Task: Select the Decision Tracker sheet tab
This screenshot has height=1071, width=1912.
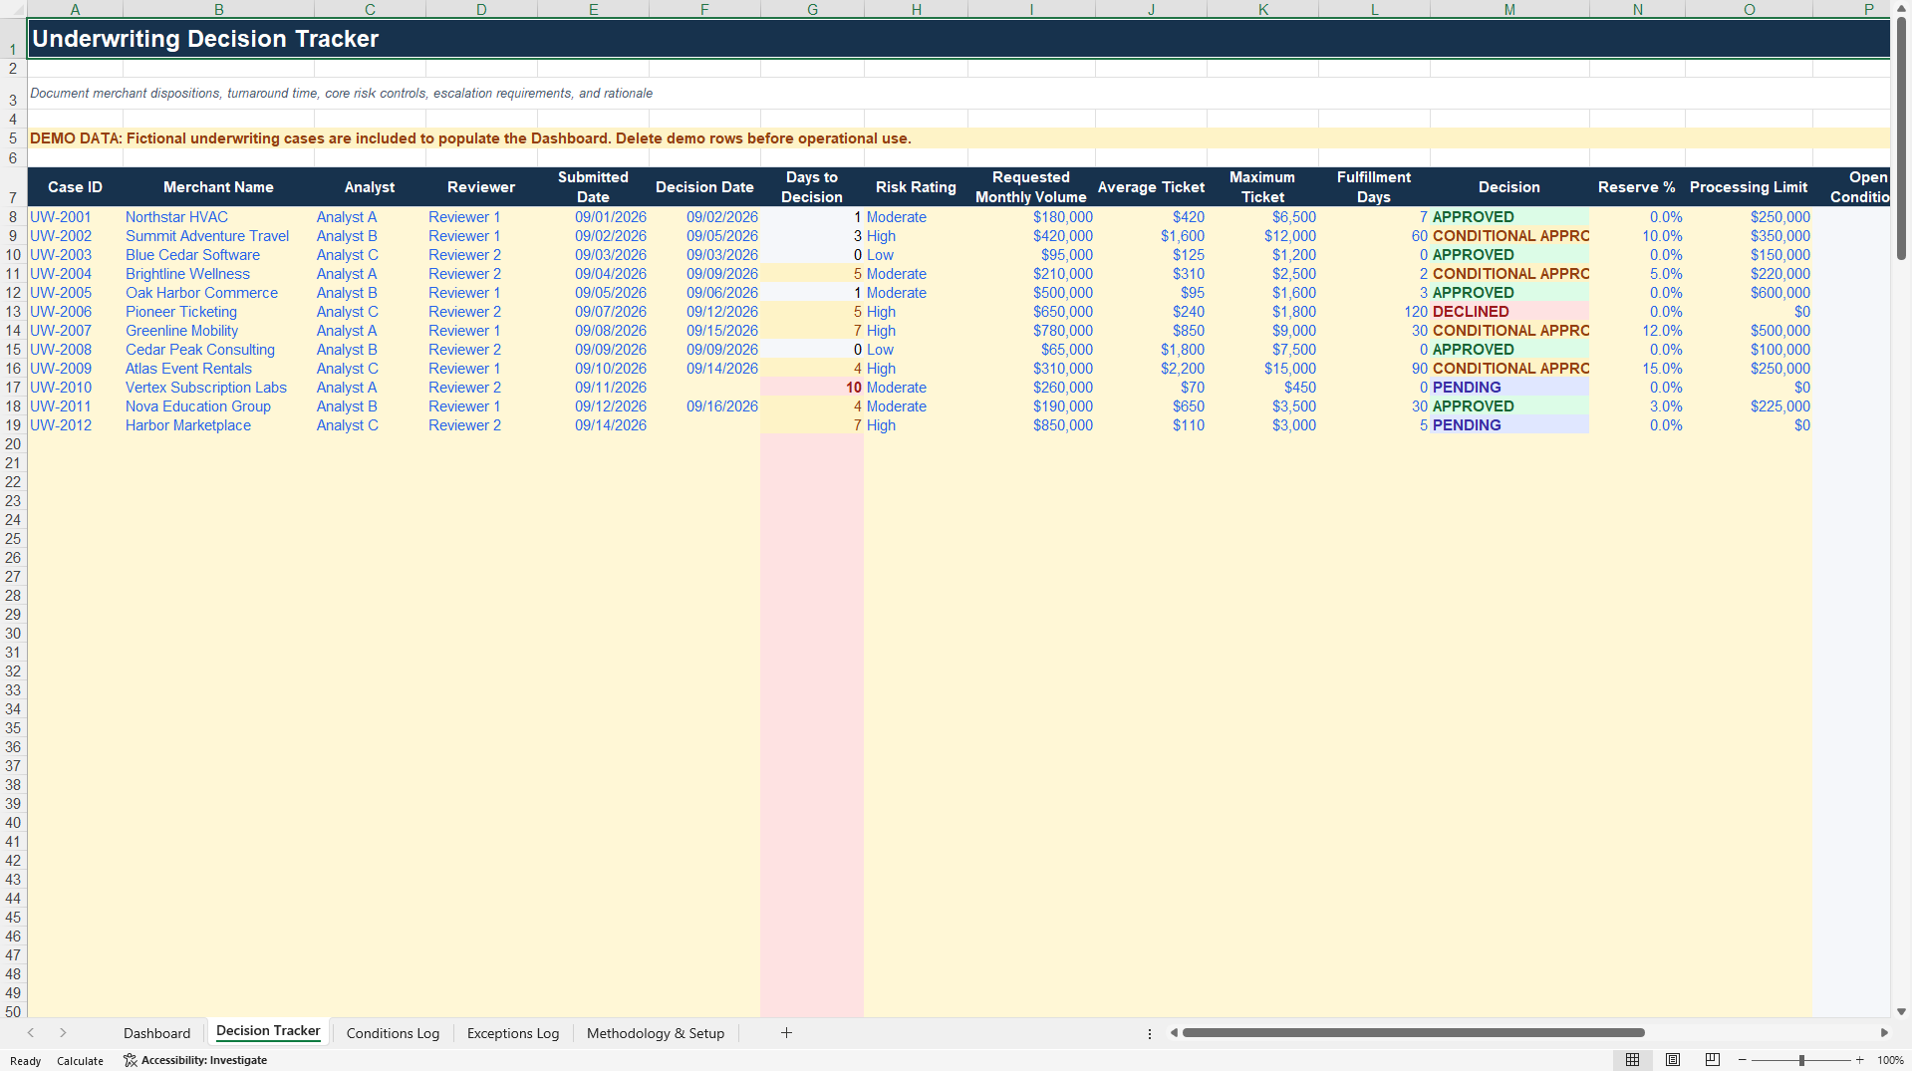Action: click(268, 1031)
